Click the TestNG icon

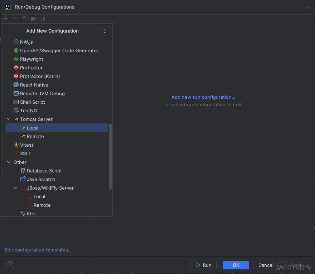pyautogui.click(x=16, y=111)
